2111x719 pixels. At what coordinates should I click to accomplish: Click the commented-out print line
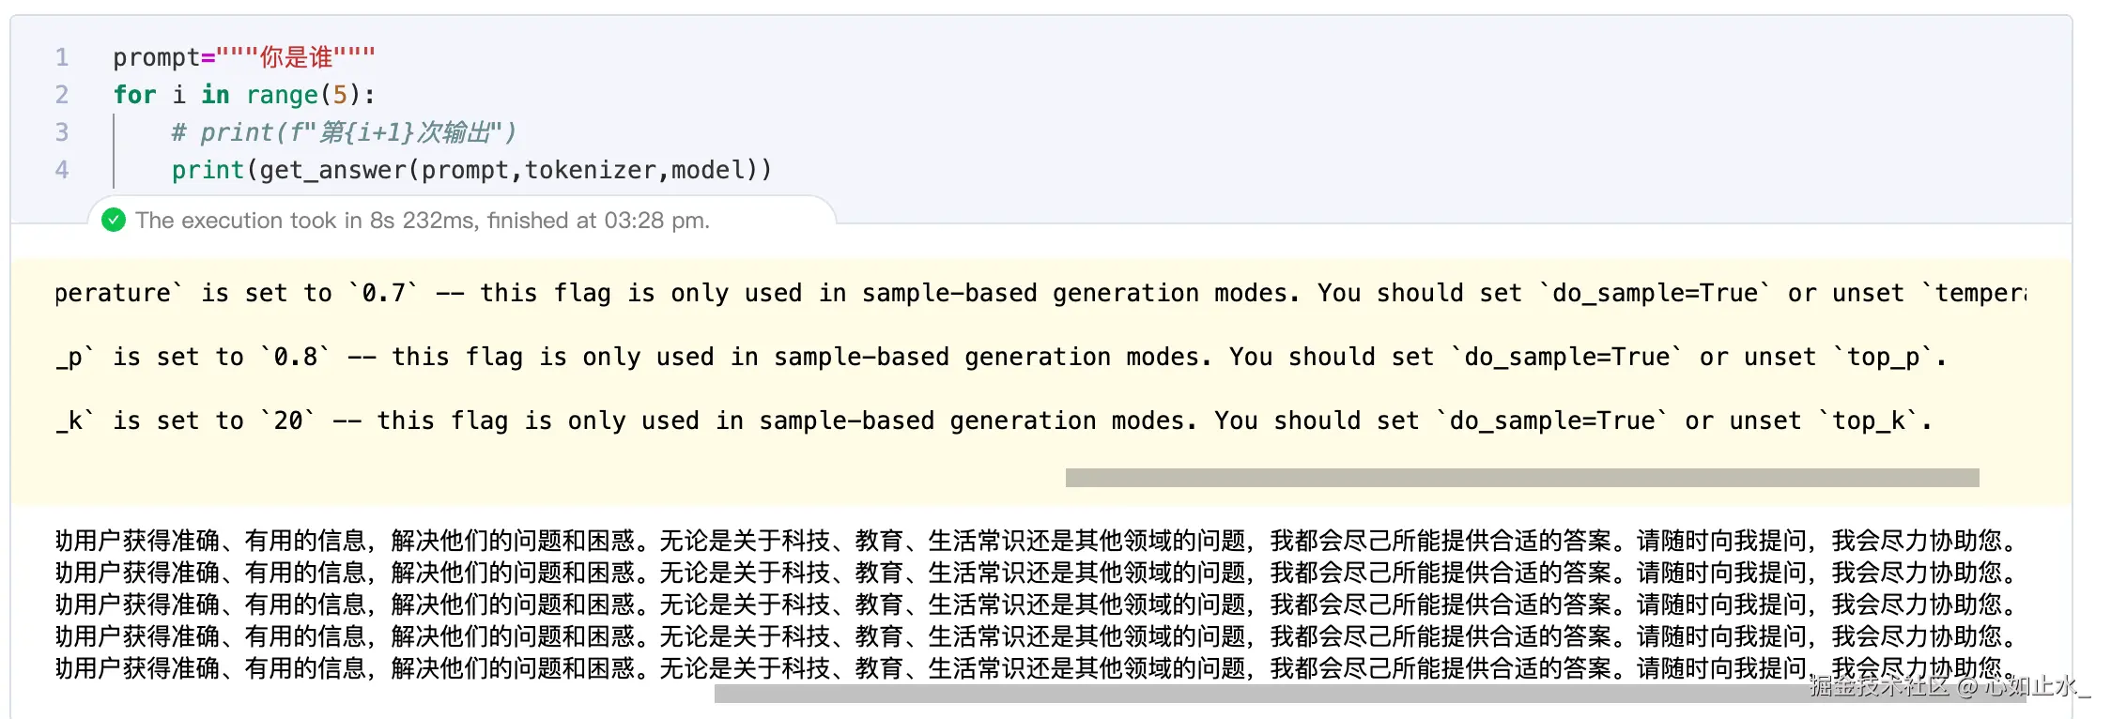point(344,132)
